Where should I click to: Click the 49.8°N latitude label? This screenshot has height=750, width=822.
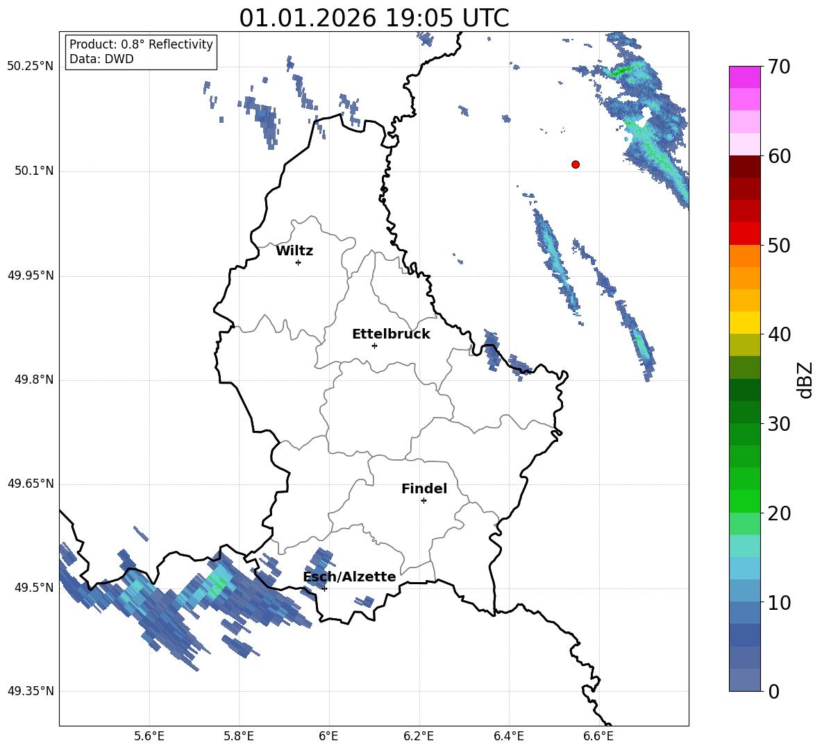34,380
